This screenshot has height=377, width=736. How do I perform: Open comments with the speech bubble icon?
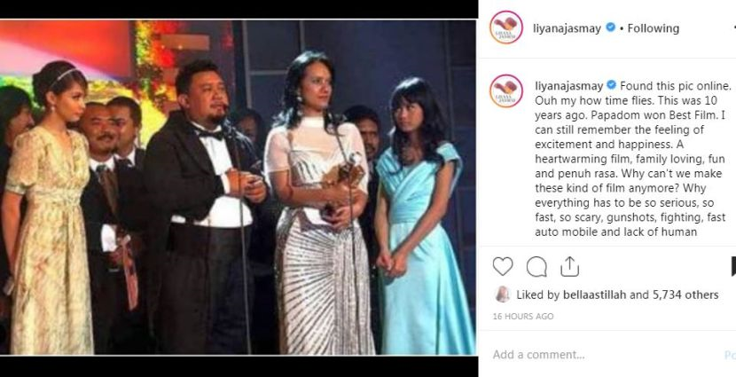pos(536,267)
